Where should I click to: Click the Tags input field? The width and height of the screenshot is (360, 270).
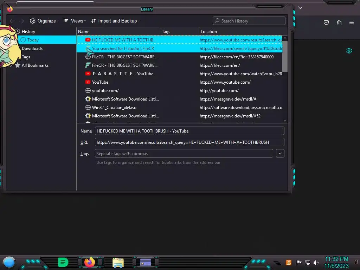184,154
